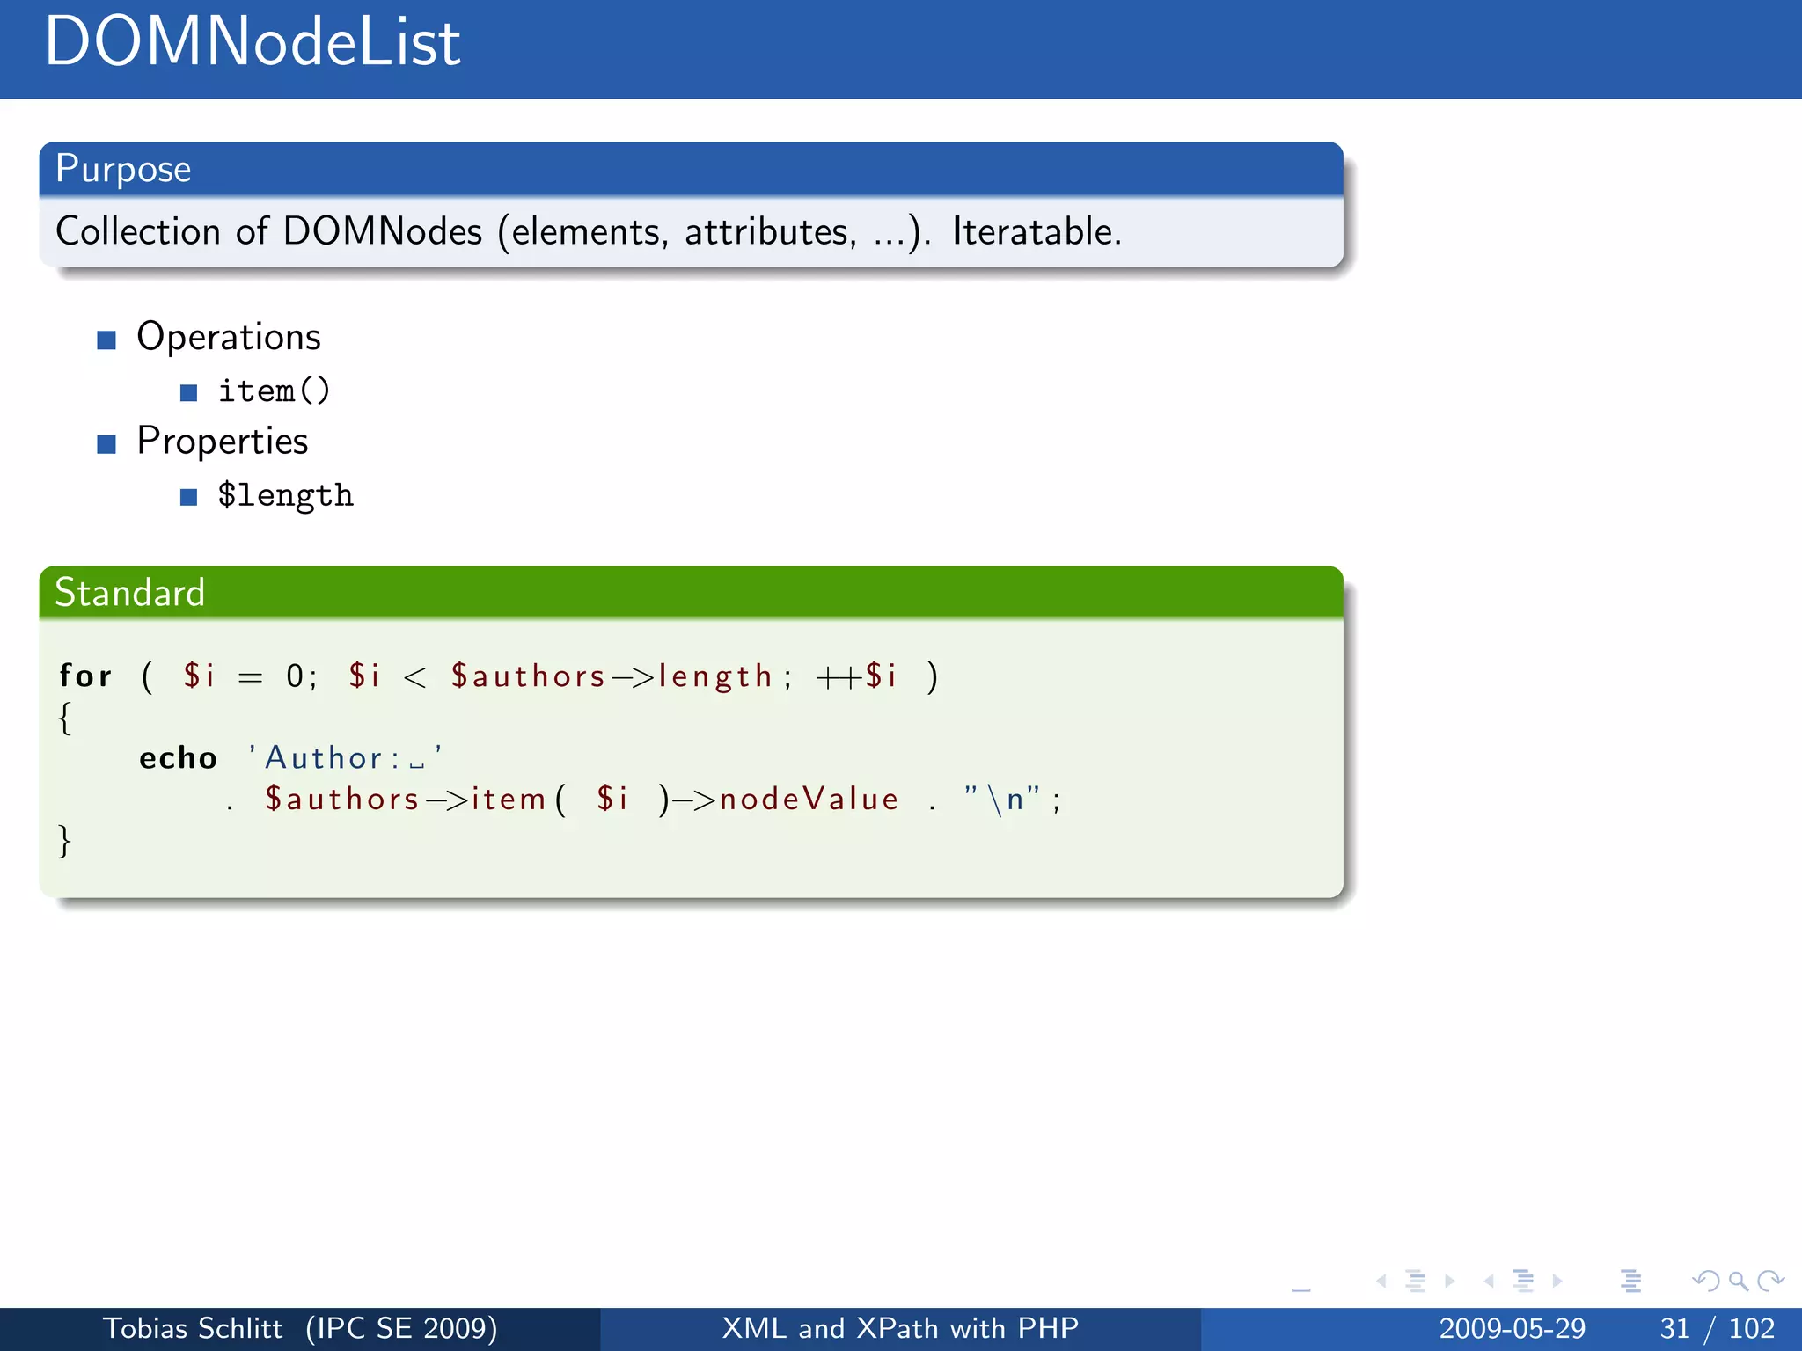Click the go forward circular arrow
Image resolution: width=1802 pixels, height=1351 pixels.
coord(1770,1282)
